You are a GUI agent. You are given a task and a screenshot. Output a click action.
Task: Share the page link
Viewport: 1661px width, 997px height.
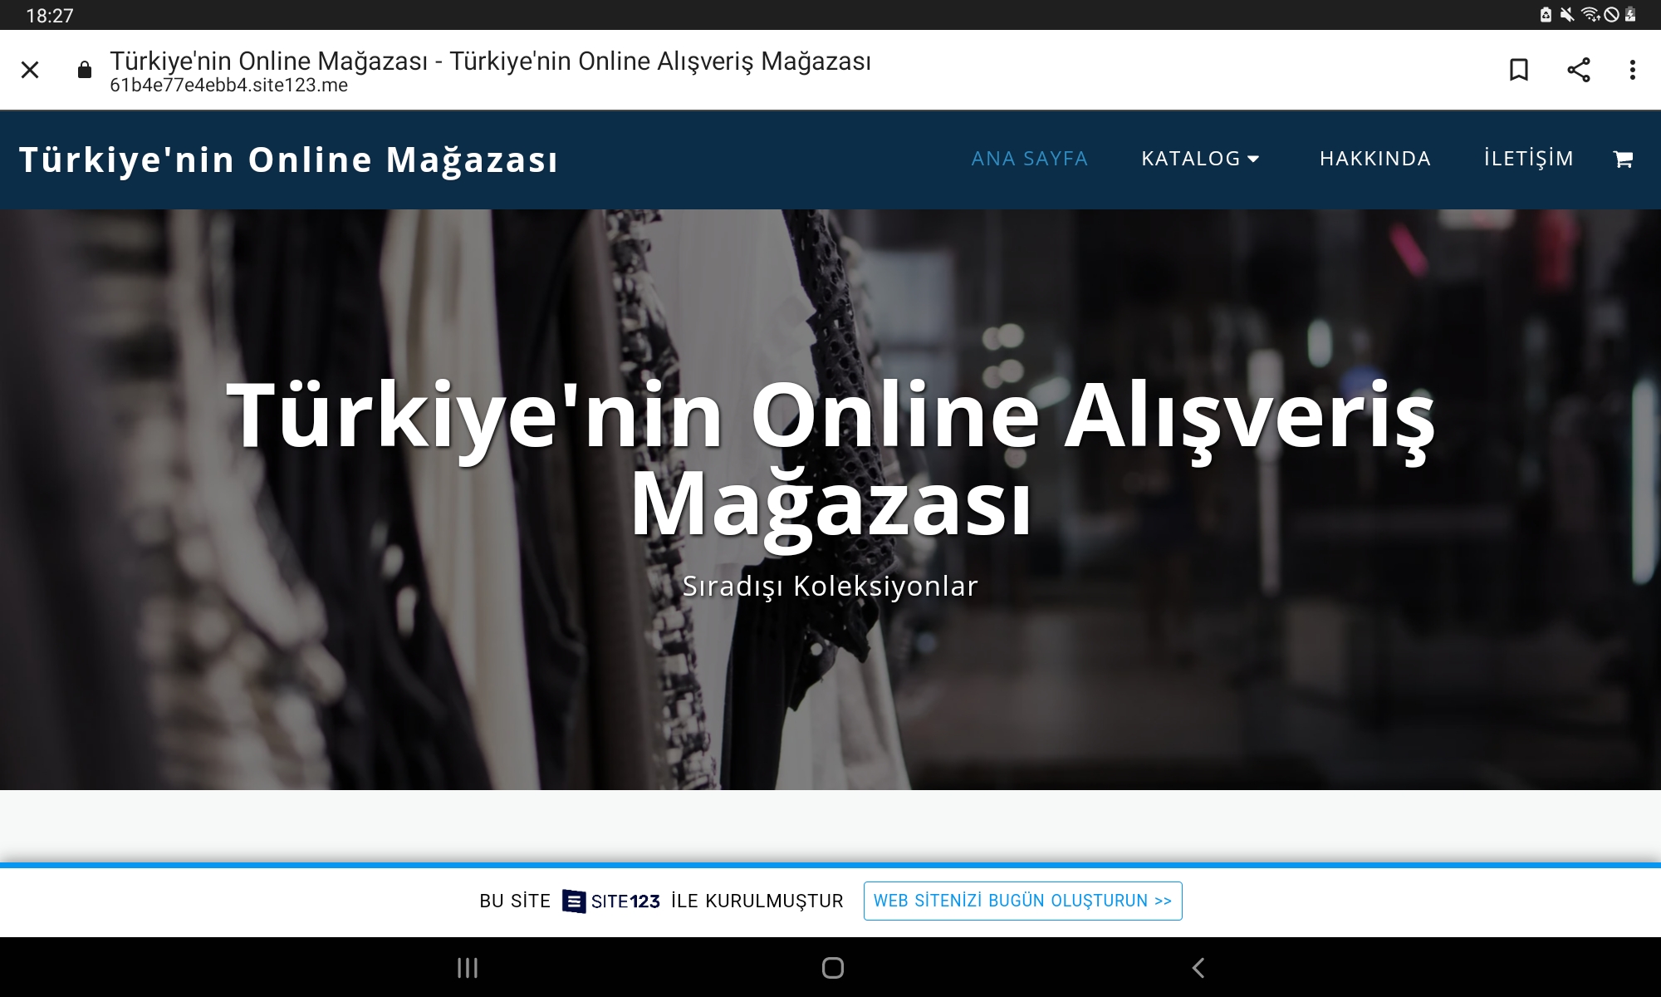point(1578,70)
